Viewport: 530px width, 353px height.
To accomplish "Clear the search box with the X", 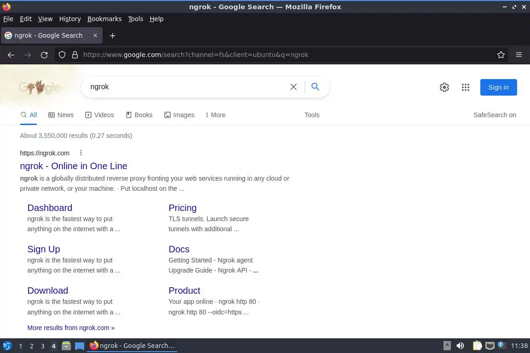I will 294,87.
